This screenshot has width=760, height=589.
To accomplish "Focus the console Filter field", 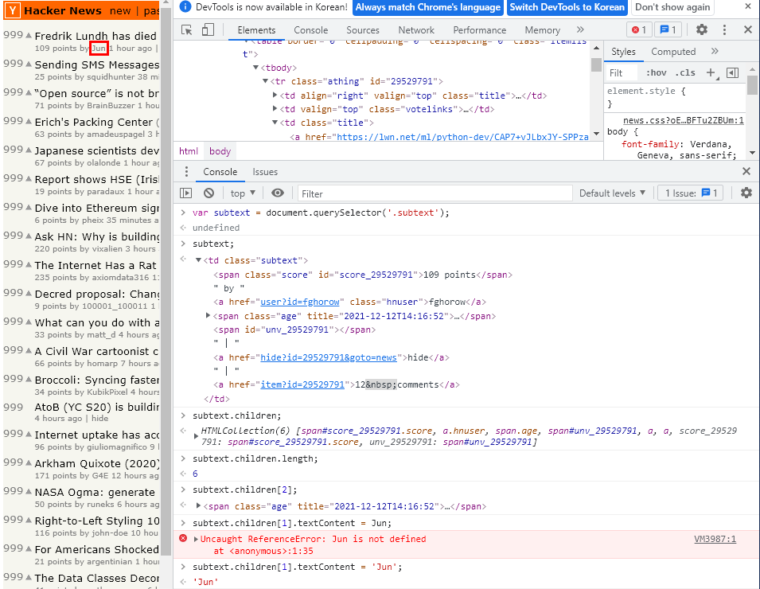I will coord(435,193).
